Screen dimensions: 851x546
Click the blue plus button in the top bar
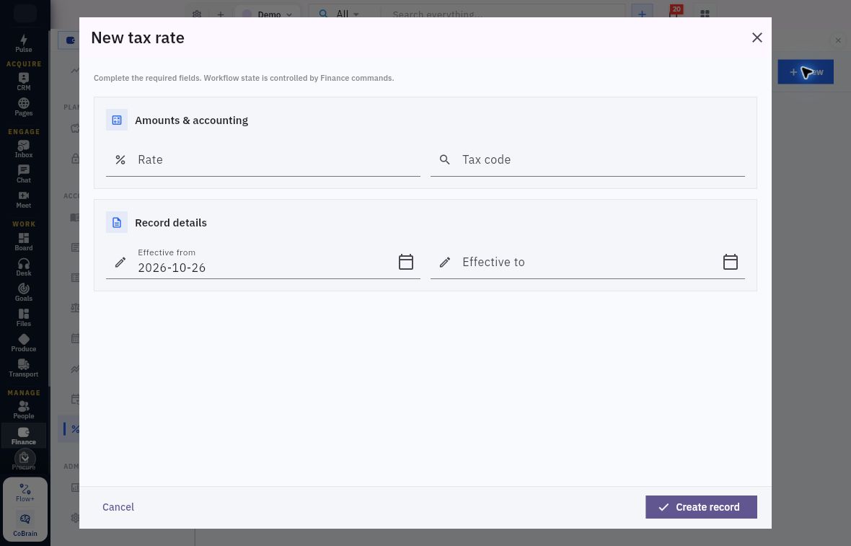642,14
